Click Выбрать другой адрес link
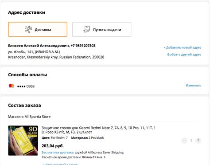Image resolution: width=210 pixels, height=165 pixels. [x=184, y=55]
